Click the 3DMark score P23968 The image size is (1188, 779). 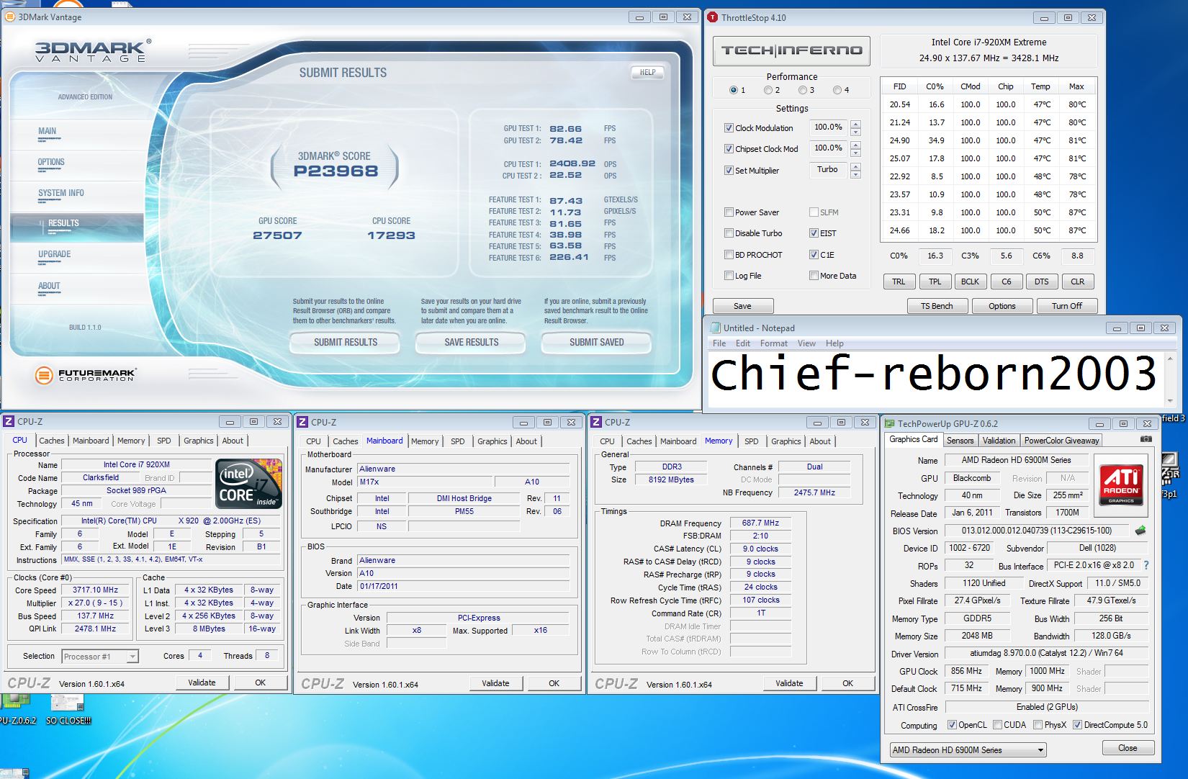(336, 171)
